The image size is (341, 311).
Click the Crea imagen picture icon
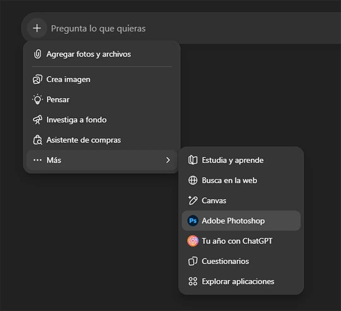point(38,79)
